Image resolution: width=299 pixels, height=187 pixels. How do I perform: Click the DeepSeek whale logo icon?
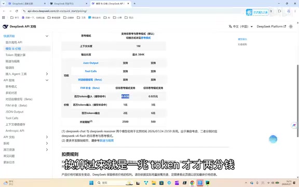click(x=5, y=26)
